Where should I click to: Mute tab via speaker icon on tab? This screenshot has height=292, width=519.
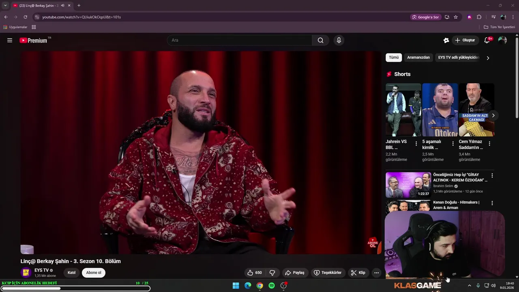point(62,6)
